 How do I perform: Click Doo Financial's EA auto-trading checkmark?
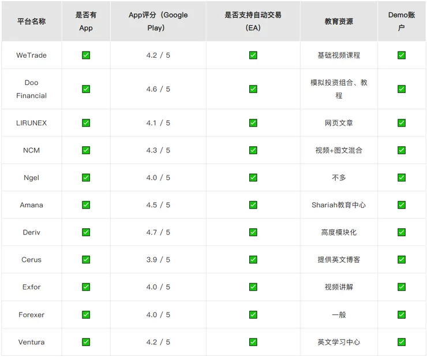253,89
